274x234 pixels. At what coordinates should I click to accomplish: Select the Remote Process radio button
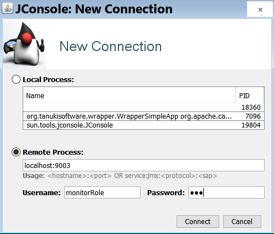click(x=16, y=152)
